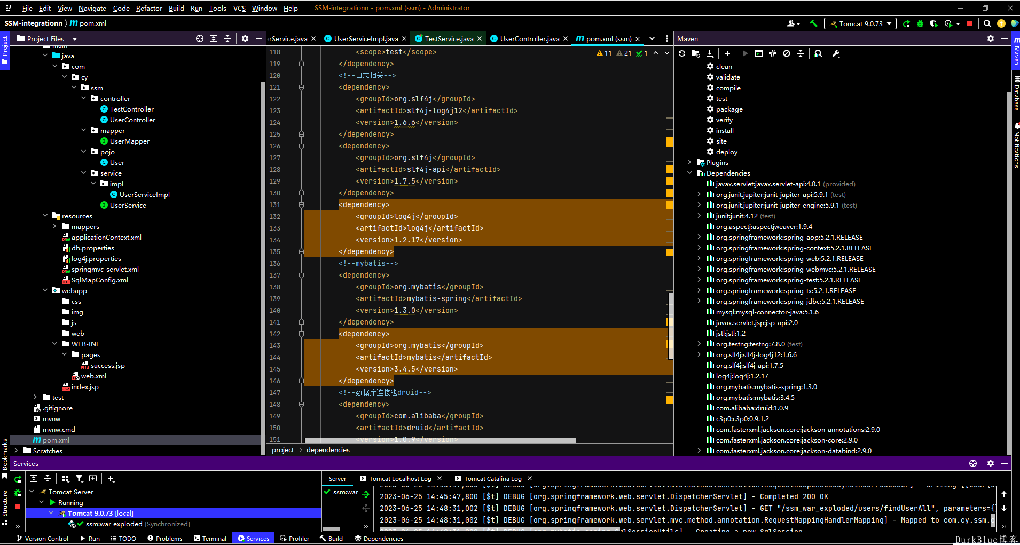This screenshot has width=1020, height=545.
Task: Click Execute Maven Goal icon
Action: tap(759, 53)
